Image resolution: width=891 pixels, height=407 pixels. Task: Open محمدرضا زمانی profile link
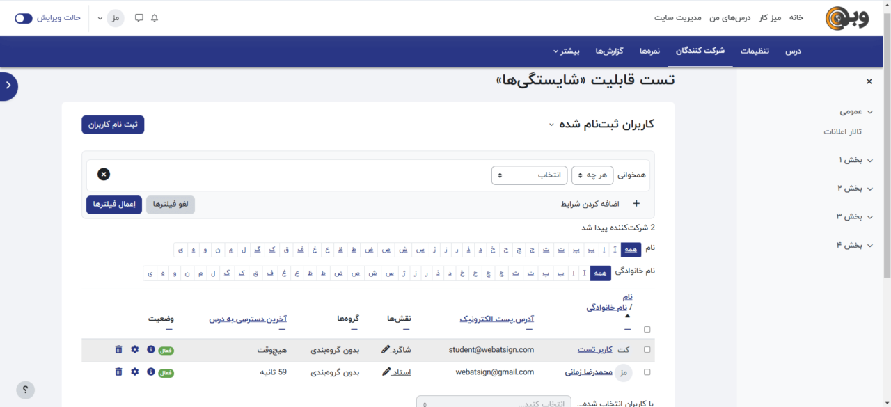point(588,372)
